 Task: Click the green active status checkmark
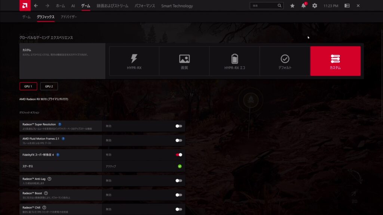(x=180, y=166)
